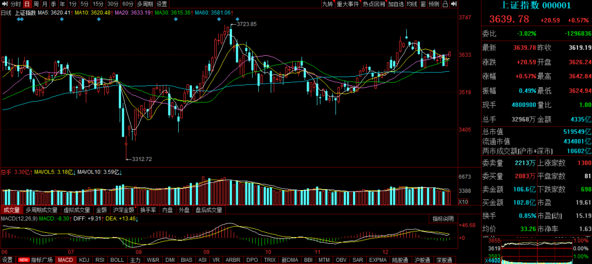The height and width of the screenshot is (264, 592).
Task: Switch indicator to KDJ
Action: tap(84, 260)
